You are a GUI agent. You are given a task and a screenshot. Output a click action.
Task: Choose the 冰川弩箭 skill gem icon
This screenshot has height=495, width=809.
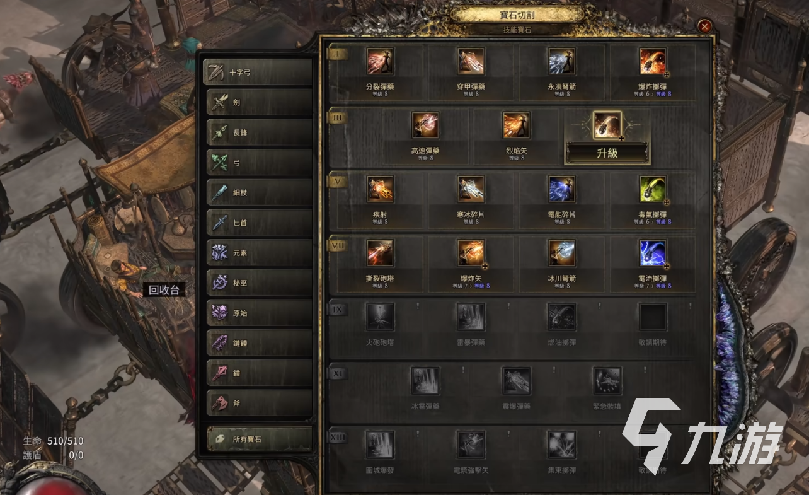561,253
